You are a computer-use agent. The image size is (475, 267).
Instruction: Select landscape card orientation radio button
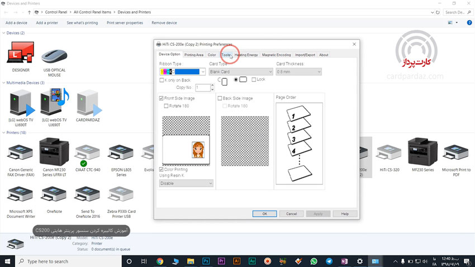[236, 80]
